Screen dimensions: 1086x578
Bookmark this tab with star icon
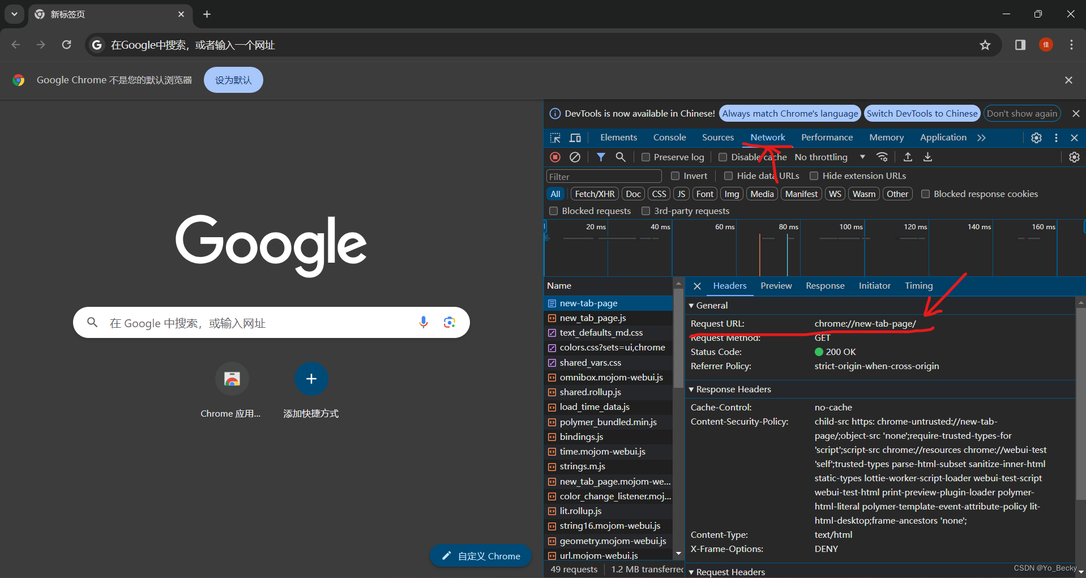coord(985,45)
